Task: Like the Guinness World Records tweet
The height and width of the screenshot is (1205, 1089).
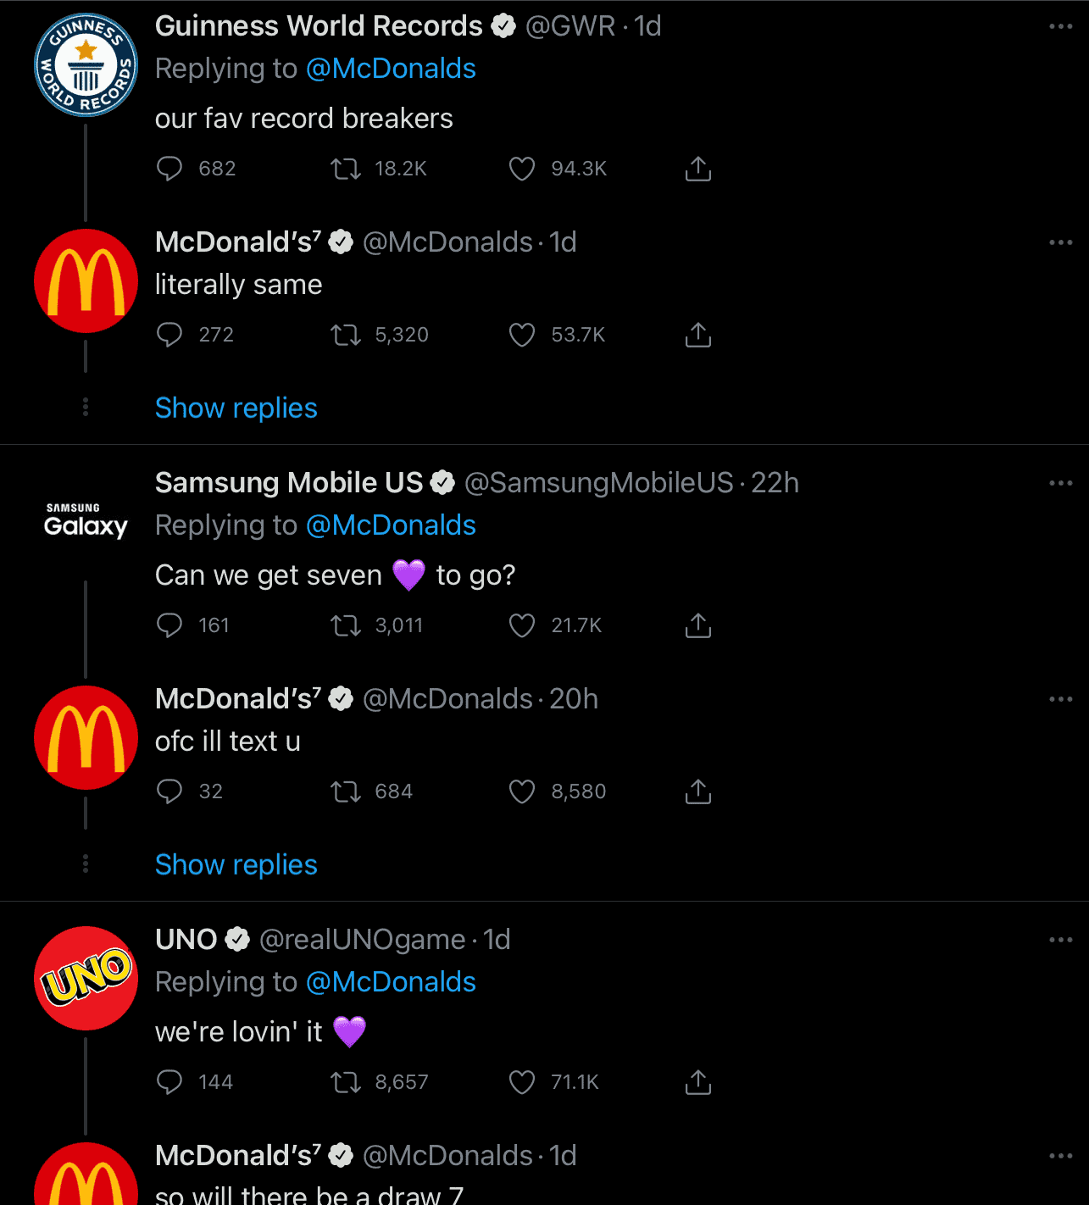Action: click(x=522, y=169)
